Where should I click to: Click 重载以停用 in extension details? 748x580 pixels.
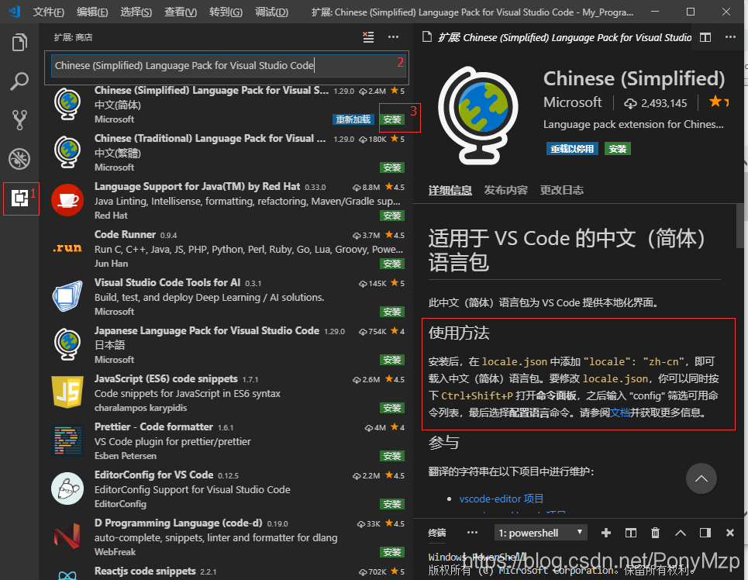[572, 149]
